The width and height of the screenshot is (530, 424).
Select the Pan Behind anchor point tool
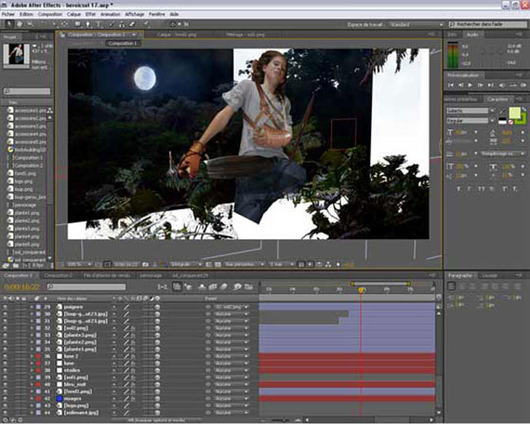pos(64,24)
